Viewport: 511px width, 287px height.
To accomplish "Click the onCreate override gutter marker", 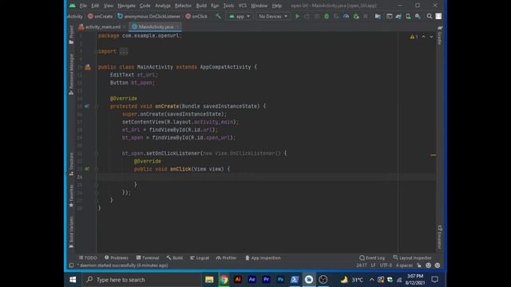I will pyautogui.click(x=87, y=106).
